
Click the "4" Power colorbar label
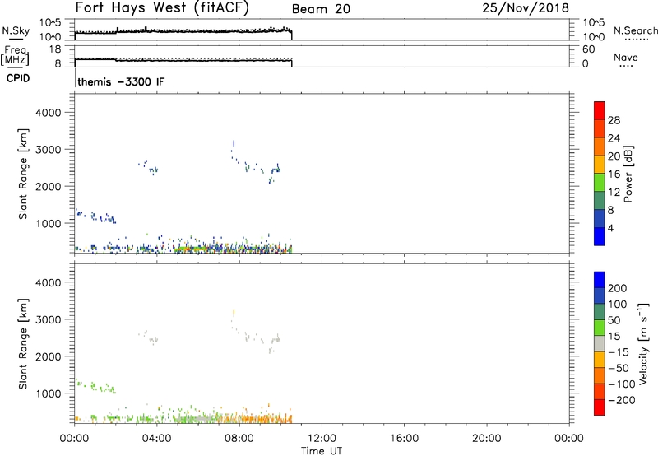click(x=610, y=228)
